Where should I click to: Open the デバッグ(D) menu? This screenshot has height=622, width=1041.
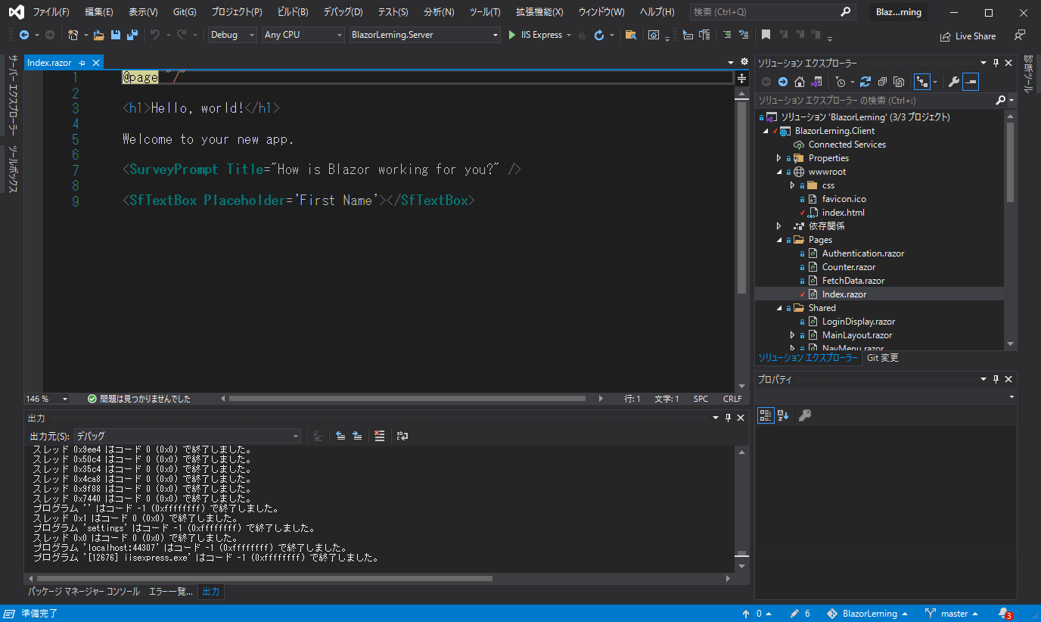343,12
